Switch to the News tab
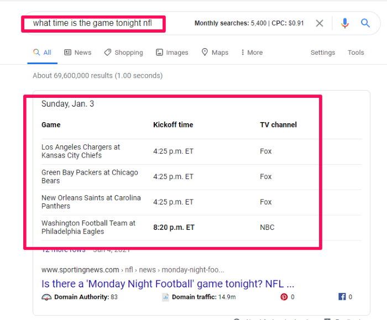387x320 pixels. tap(78, 53)
